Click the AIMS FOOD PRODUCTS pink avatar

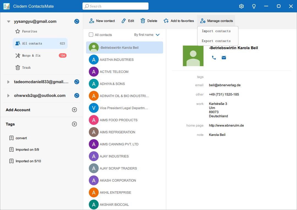[x=94, y=120]
